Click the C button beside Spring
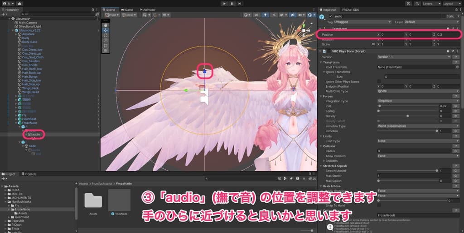The width and height of the screenshot is (464, 233). tap(456, 111)
